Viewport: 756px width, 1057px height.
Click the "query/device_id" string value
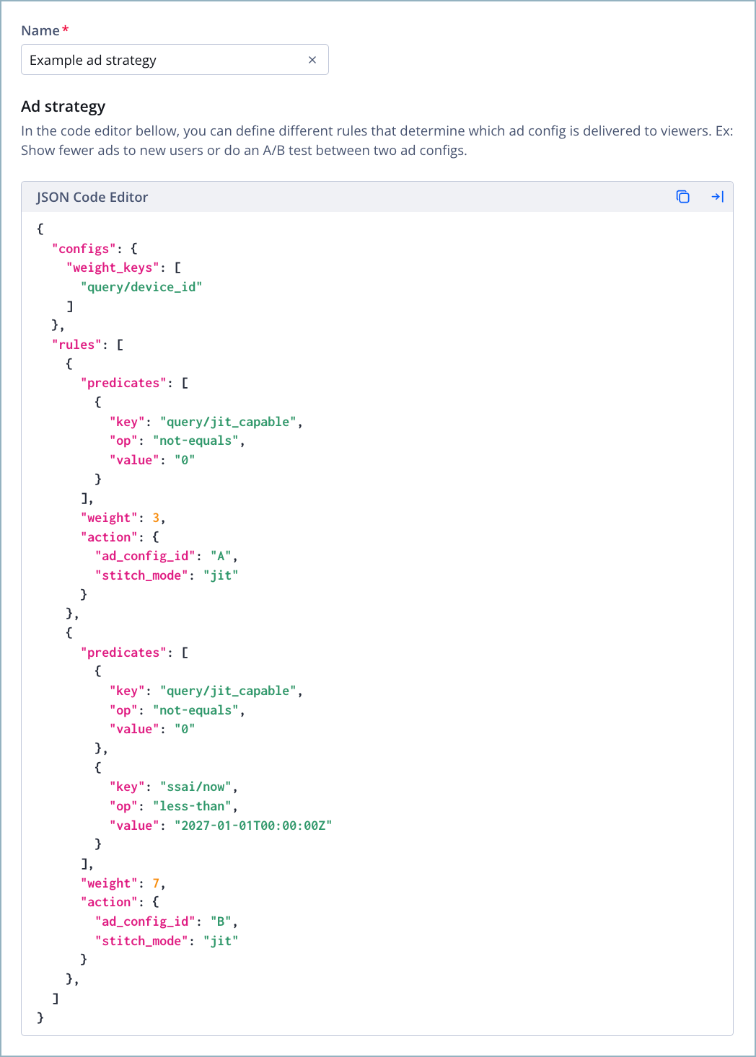[141, 286]
